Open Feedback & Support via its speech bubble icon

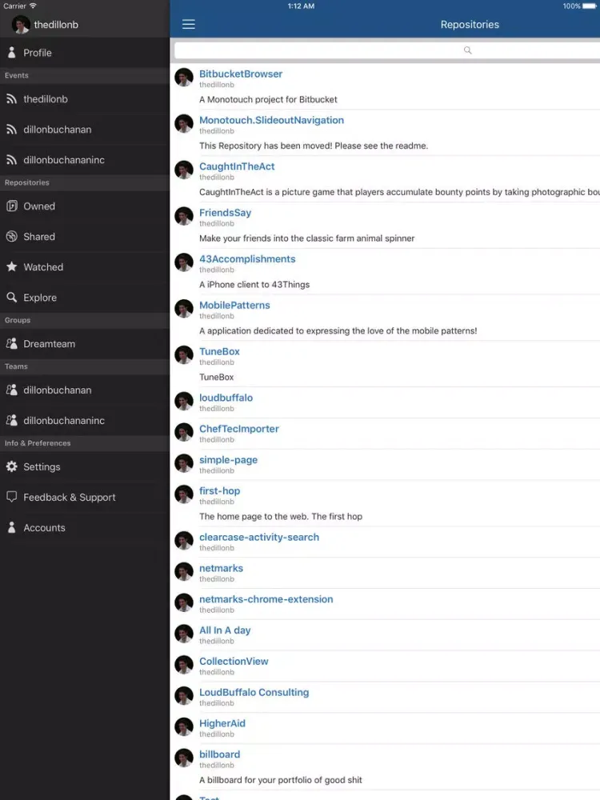coord(12,497)
